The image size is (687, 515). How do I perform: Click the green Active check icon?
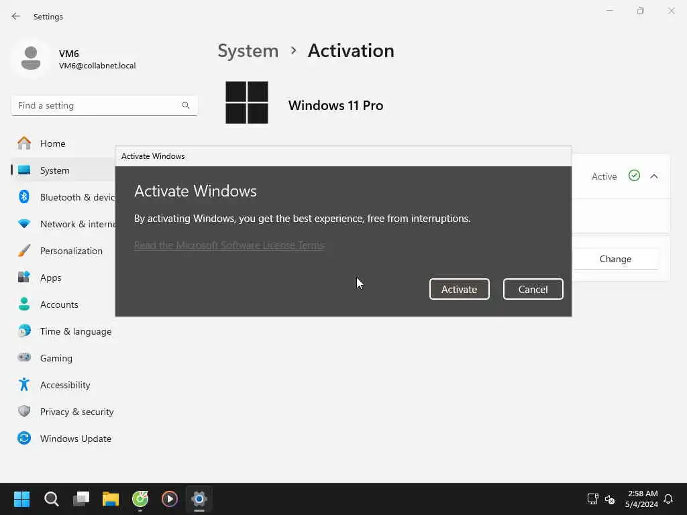tap(634, 176)
